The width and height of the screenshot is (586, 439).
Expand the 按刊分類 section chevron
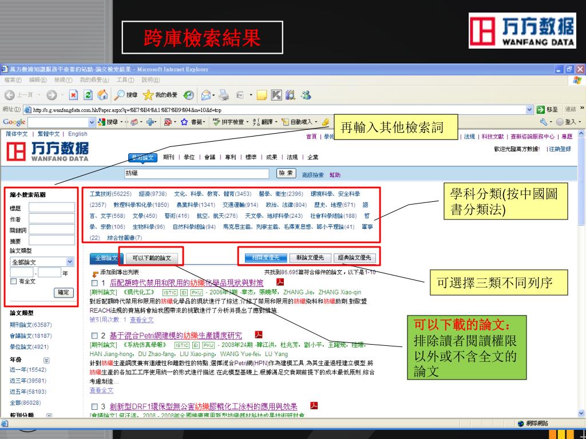(49, 415)
